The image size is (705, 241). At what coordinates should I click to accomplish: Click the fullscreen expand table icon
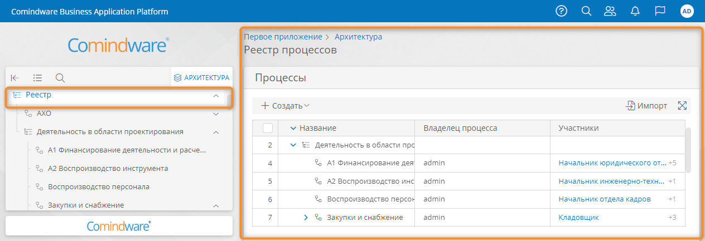click(x=682, y=106)
